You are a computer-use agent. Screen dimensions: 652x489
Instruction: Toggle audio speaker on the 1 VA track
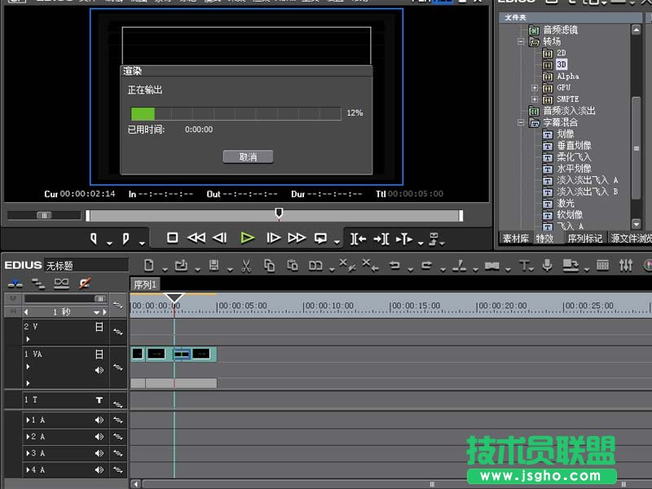pyautogui.click(x=99, y=370)
